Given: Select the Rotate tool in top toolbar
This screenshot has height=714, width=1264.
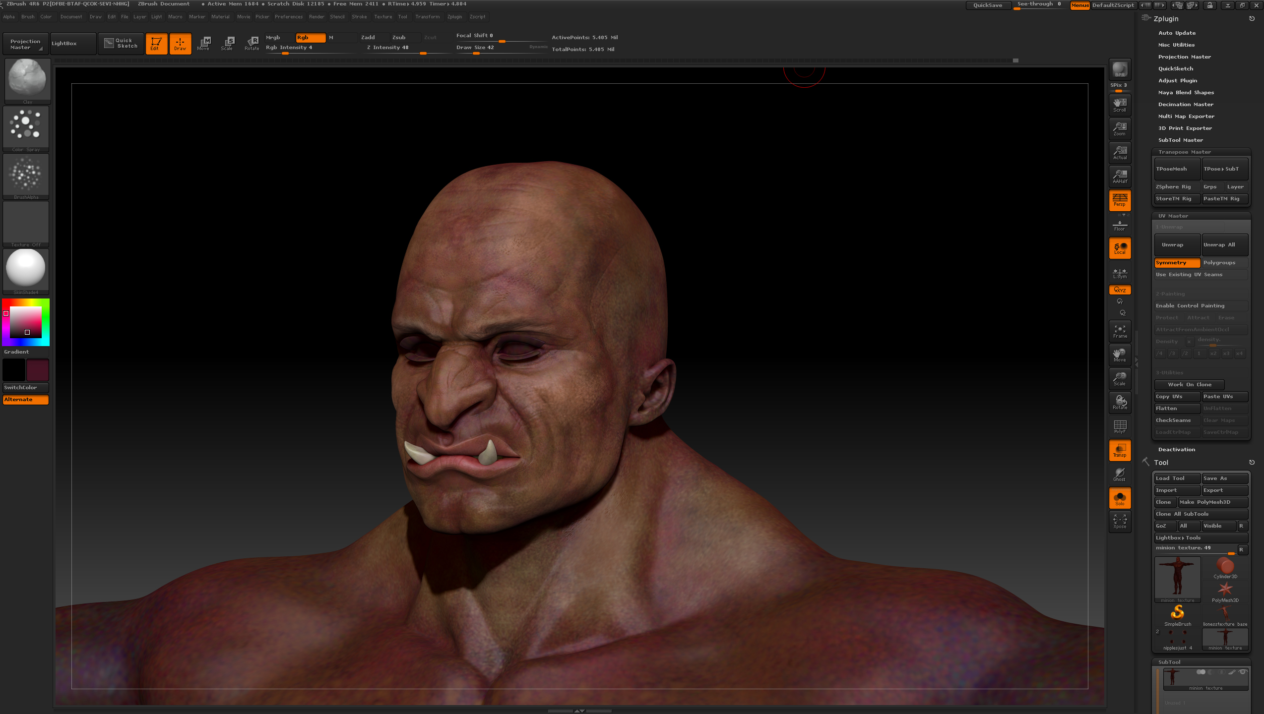Looking at the screenshot, I should point(252,43).
